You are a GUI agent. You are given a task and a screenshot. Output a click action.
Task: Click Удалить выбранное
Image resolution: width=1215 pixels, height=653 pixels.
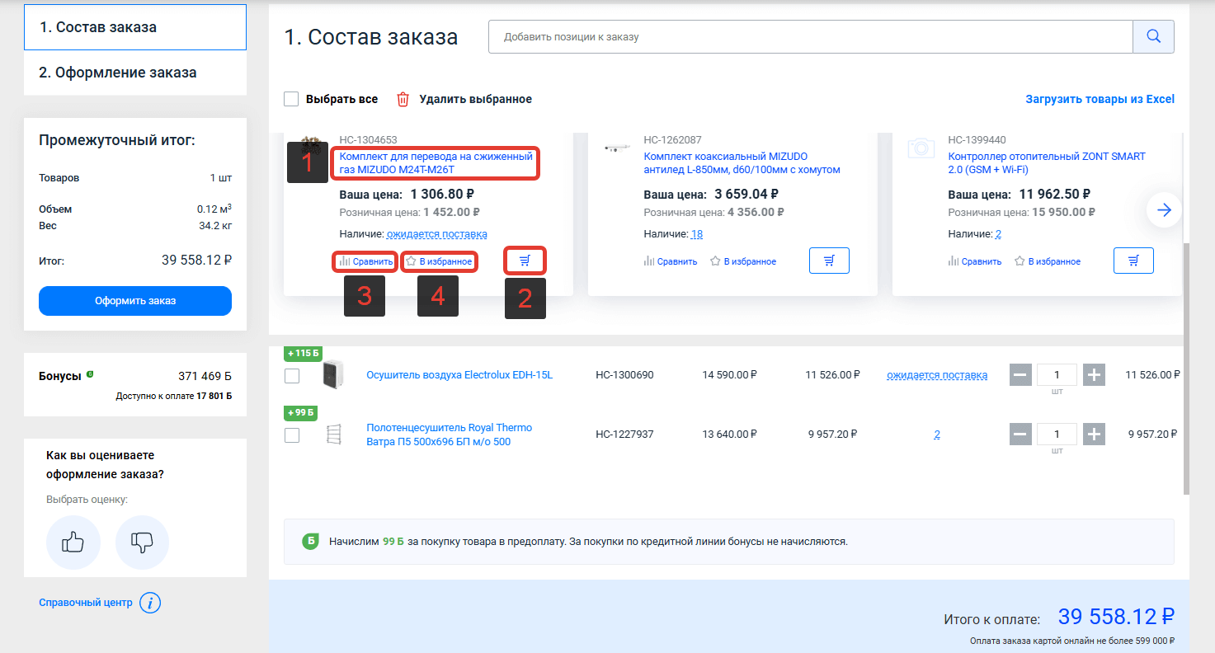[476, 99]
